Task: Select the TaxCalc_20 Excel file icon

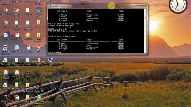Action: click(17, 73)
